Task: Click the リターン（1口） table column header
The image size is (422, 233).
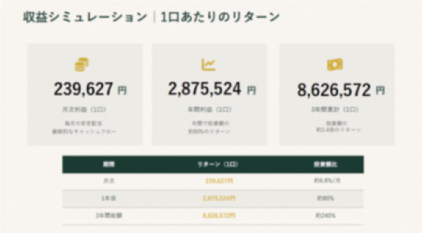Action: [x=218, y=164]
